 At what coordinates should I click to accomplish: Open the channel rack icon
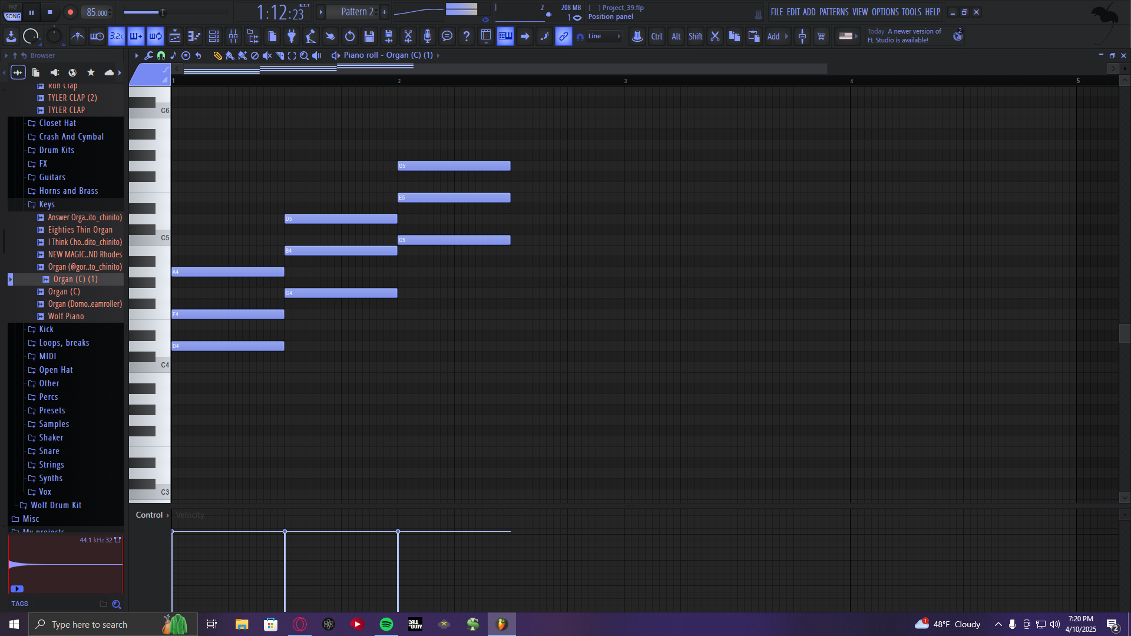214,37
